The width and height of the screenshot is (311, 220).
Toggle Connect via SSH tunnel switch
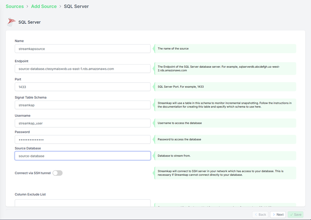57,173
